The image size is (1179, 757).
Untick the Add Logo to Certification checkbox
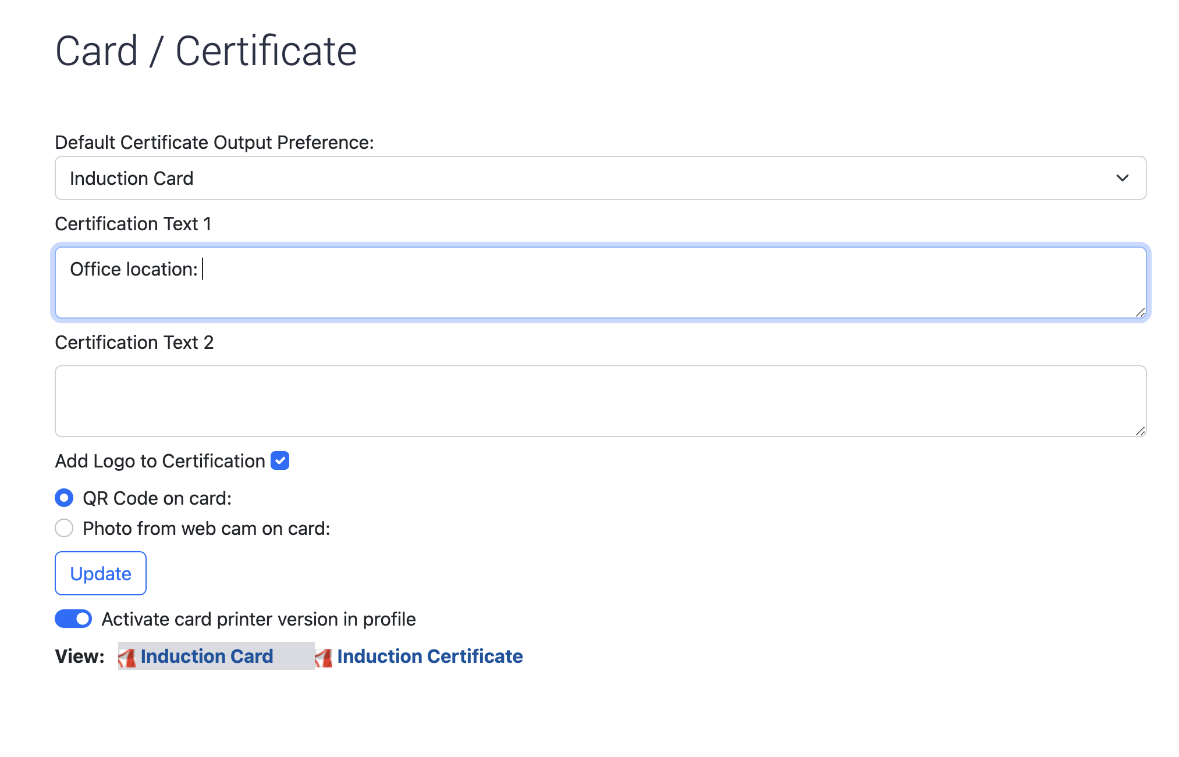280,461
